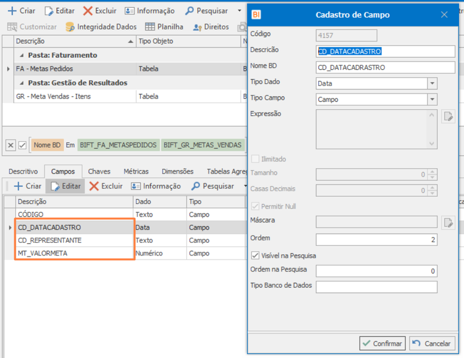Click the Cancelar button

point(432,343)
